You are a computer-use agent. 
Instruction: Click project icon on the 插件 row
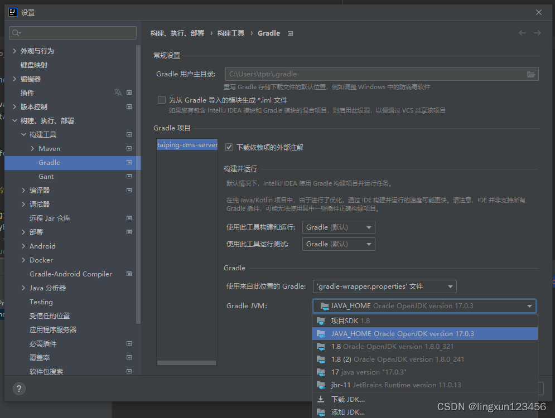click(x=129, y=93)
